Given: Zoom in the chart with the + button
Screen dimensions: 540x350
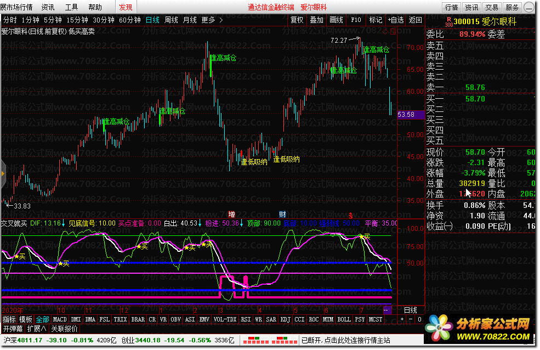Looking at the screenshot, I should point(402,319).
